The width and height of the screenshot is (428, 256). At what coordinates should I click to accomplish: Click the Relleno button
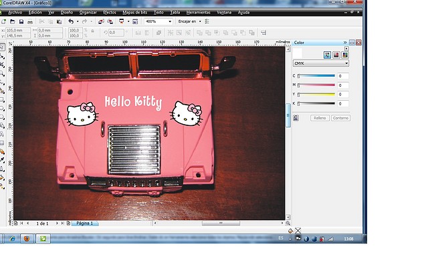[320, 118]
